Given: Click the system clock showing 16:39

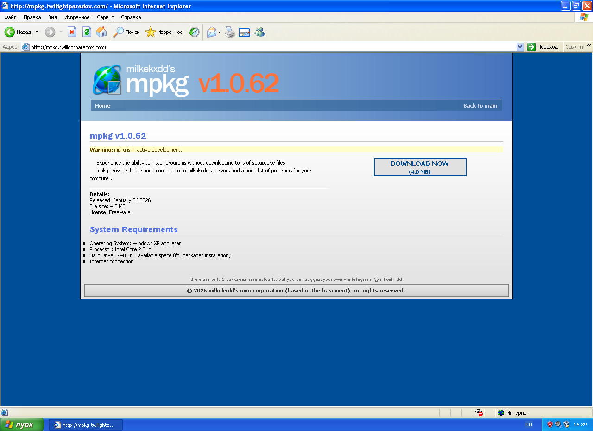Looking at the screenshot, I should click(580, 425).
